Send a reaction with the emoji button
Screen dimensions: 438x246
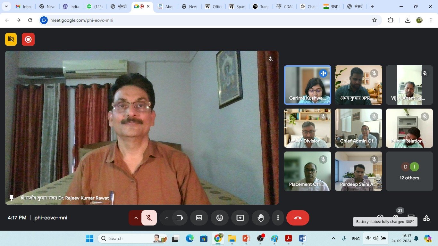coord(220,218)
